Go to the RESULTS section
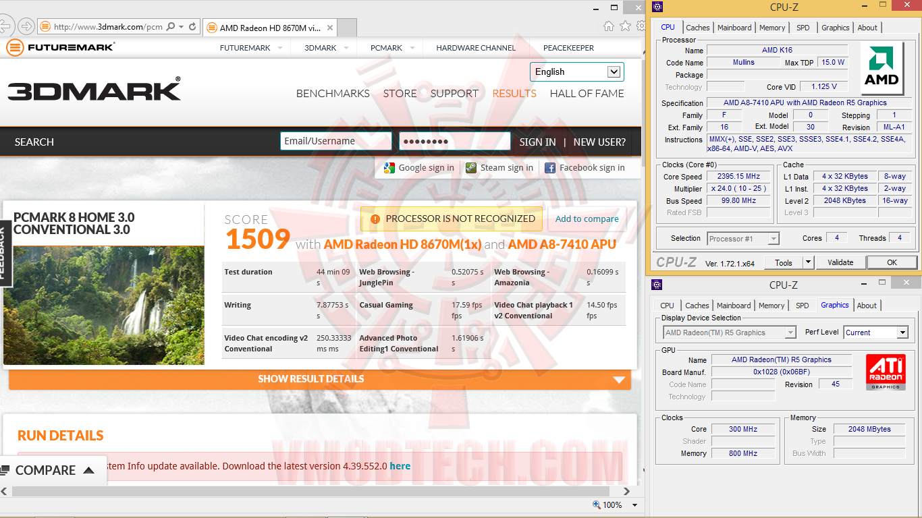 coord(514,94)
